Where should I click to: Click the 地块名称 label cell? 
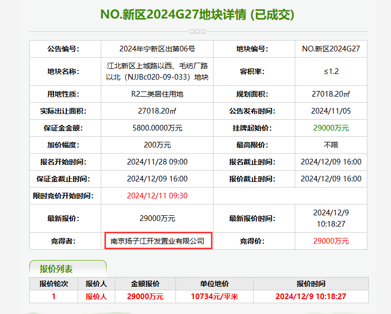coord(65,71)
